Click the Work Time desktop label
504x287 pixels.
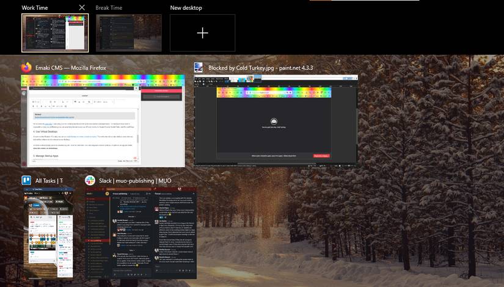point(35,8)
